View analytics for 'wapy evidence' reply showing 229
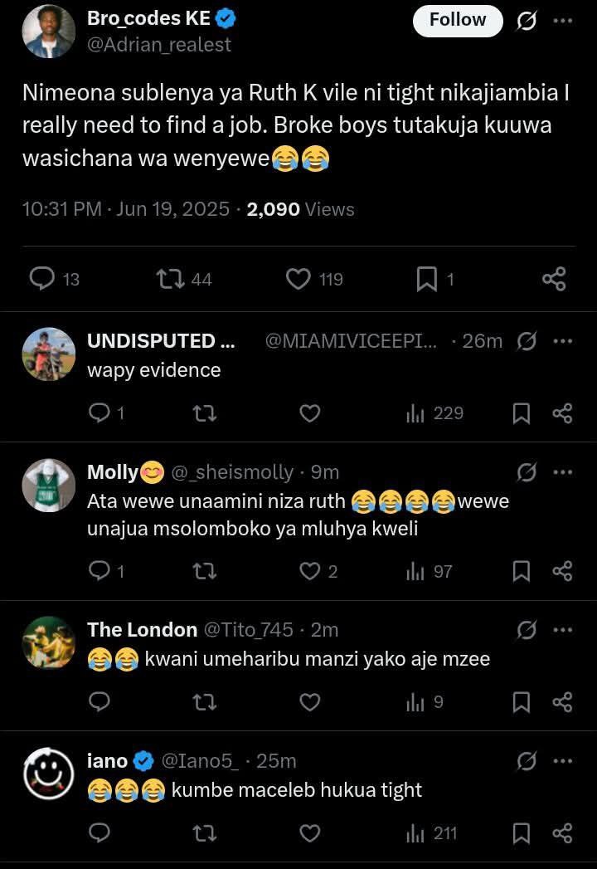The height and width of the screenshot is (869, 597). tap(434, 413)
